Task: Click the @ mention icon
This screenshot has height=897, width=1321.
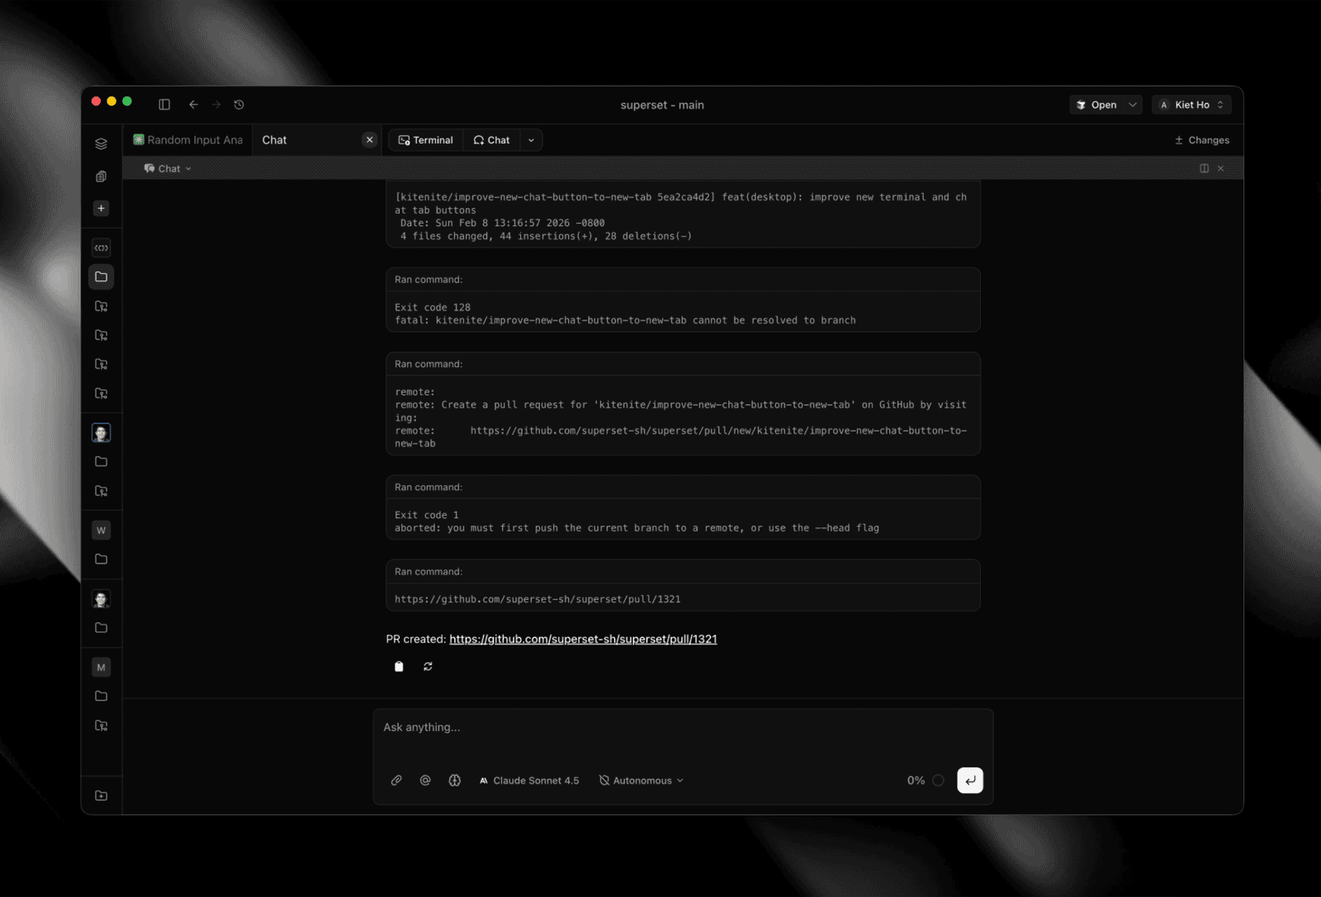Action: click(x=425, y=781)
